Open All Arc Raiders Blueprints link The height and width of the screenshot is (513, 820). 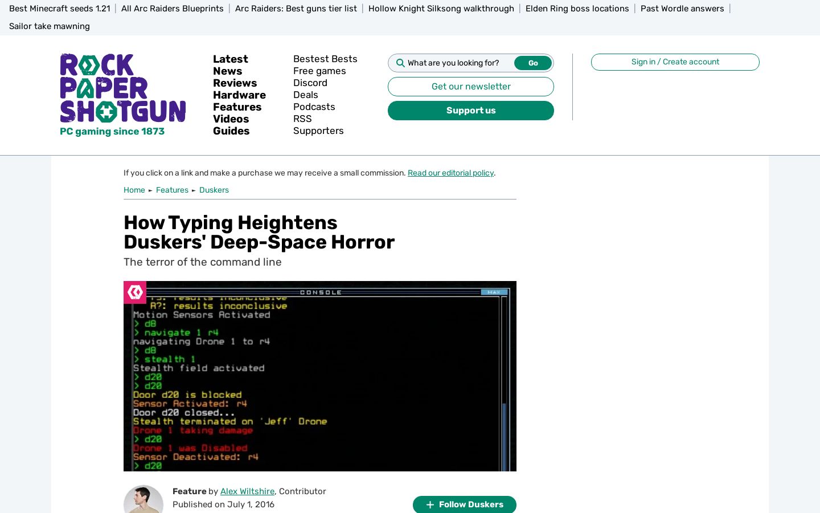(x=173, y=9)
